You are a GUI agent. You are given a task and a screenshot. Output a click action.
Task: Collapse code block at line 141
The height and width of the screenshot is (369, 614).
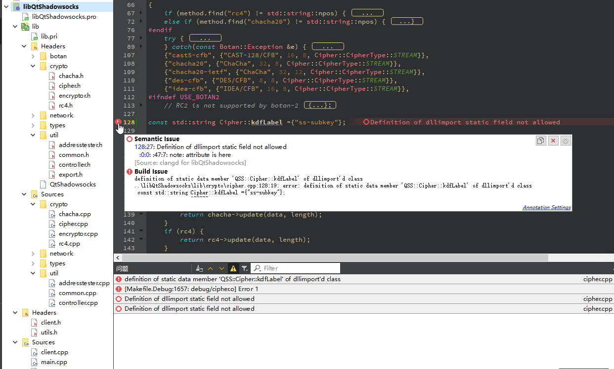pyautogui.click(x=141, y=231)
